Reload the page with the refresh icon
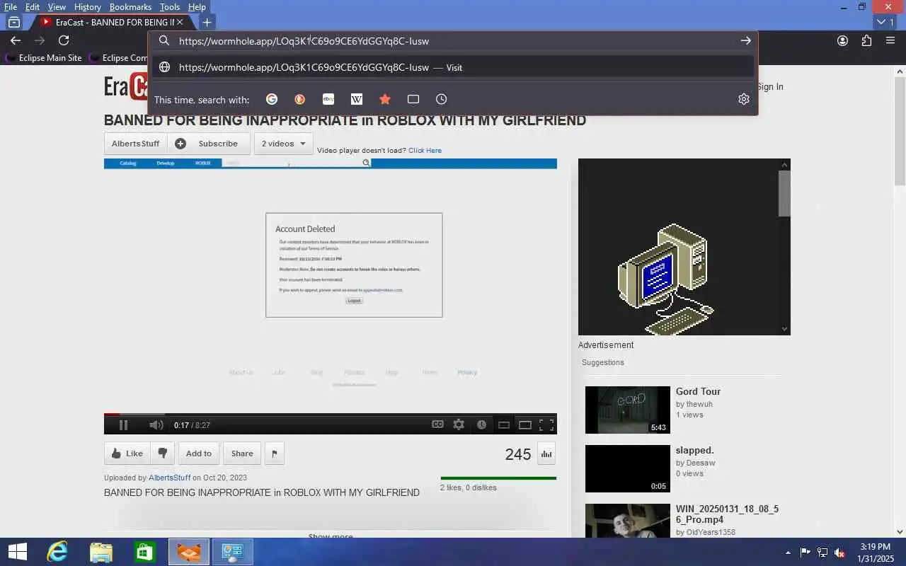The image size is (906, 566). pos(64,40)
